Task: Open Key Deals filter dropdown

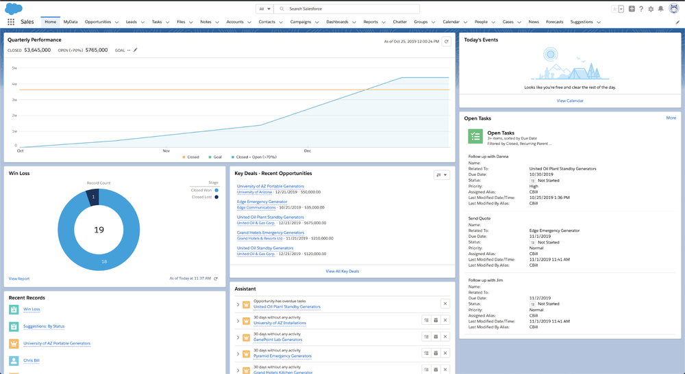Action: 442,175
